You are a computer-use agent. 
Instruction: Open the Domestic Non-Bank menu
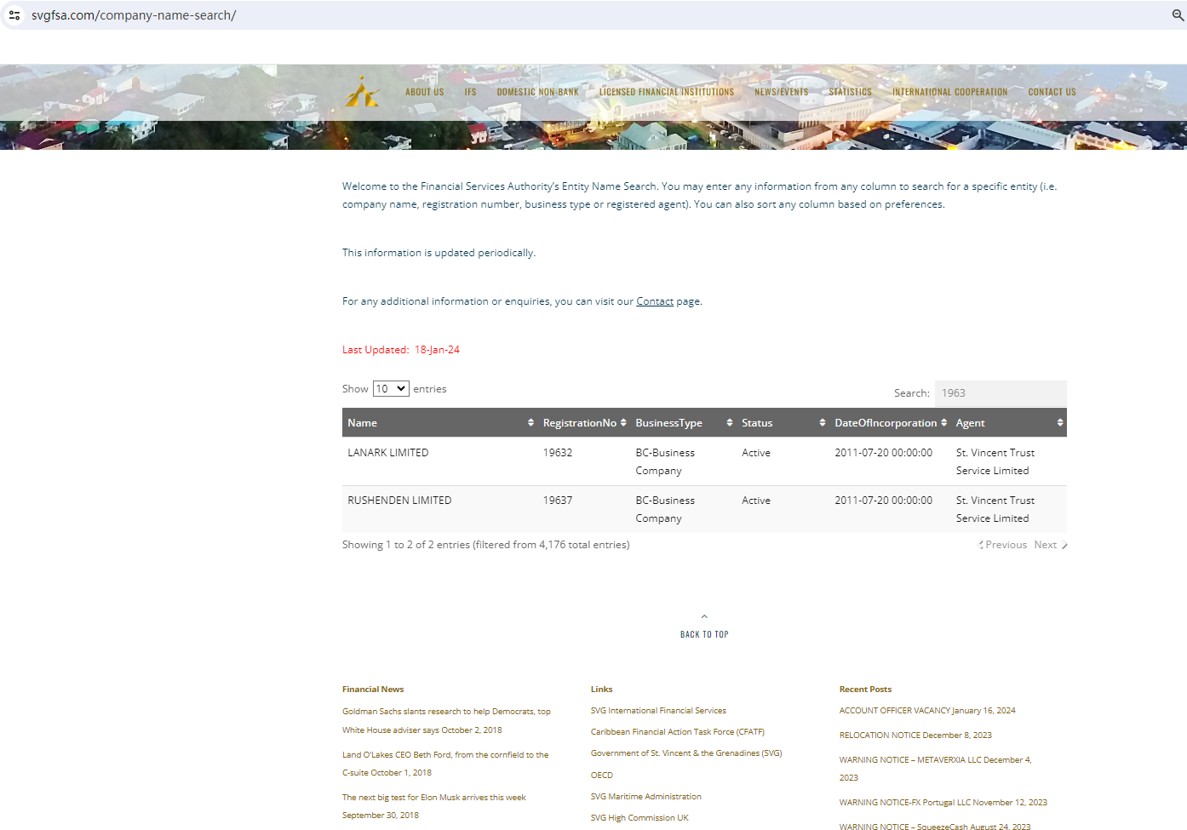[x=538, y=92]
